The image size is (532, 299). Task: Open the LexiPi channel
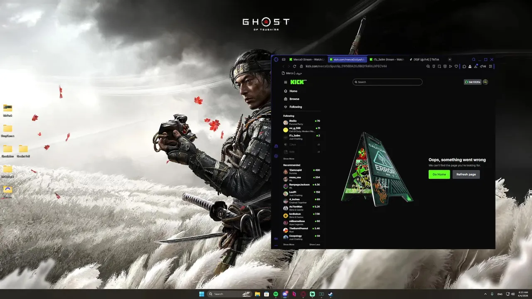302,194
